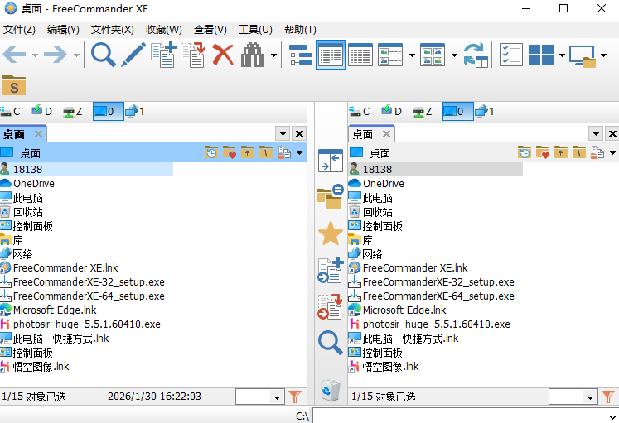Screen dimensions: 619x423
Task: Click the C:\ command line input field
Action: point(466,416)
